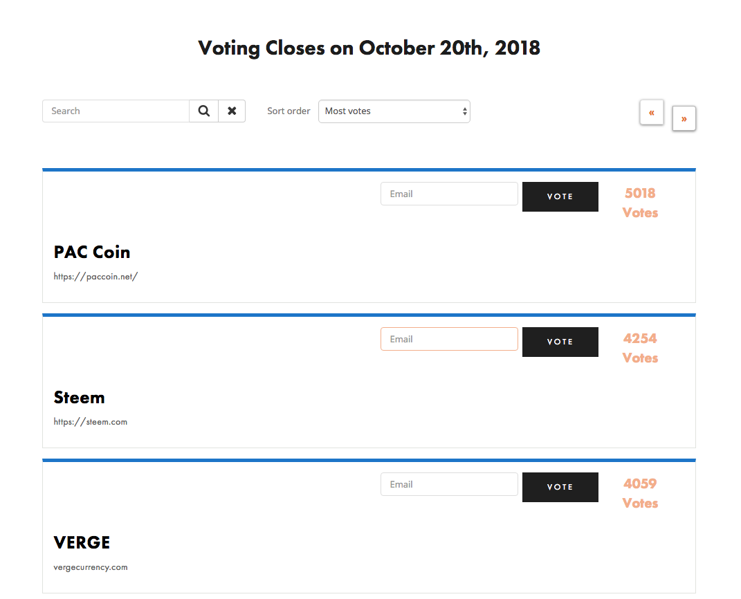
Task: Open the Sort order dropdown
Action: (394, 111)
